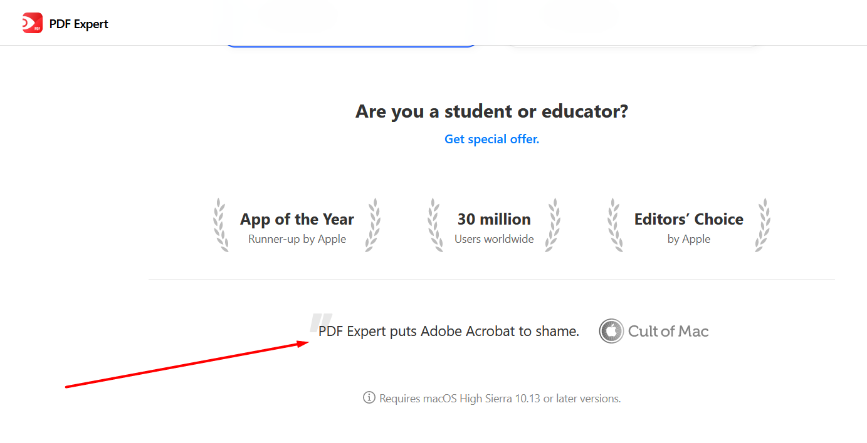Click the right laurel beside Editors' Choice
Viewport: 867px width, 443px height.
[x=763, y=225]
